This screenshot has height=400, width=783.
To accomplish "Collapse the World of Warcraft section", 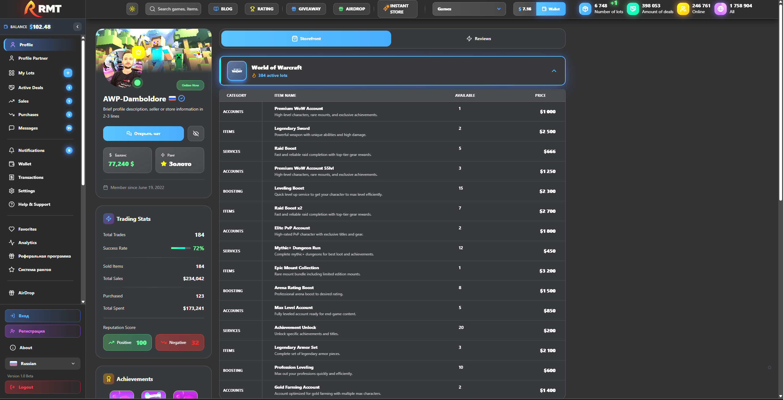I will tap(554, 71).
